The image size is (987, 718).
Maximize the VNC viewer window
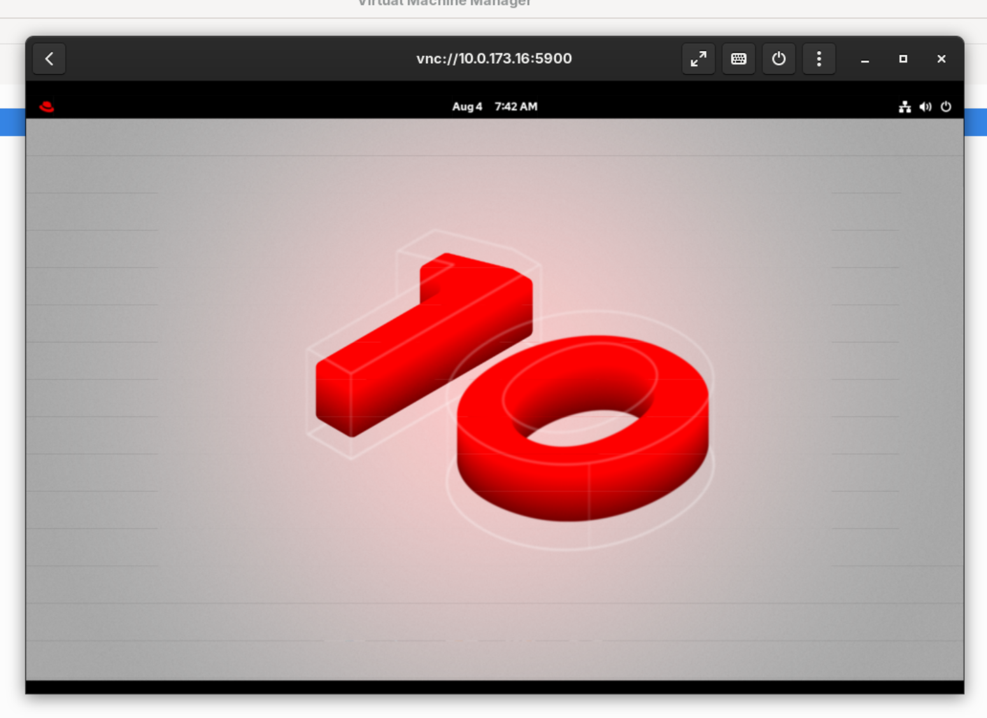pyautogui.click(x=903, y=59)
